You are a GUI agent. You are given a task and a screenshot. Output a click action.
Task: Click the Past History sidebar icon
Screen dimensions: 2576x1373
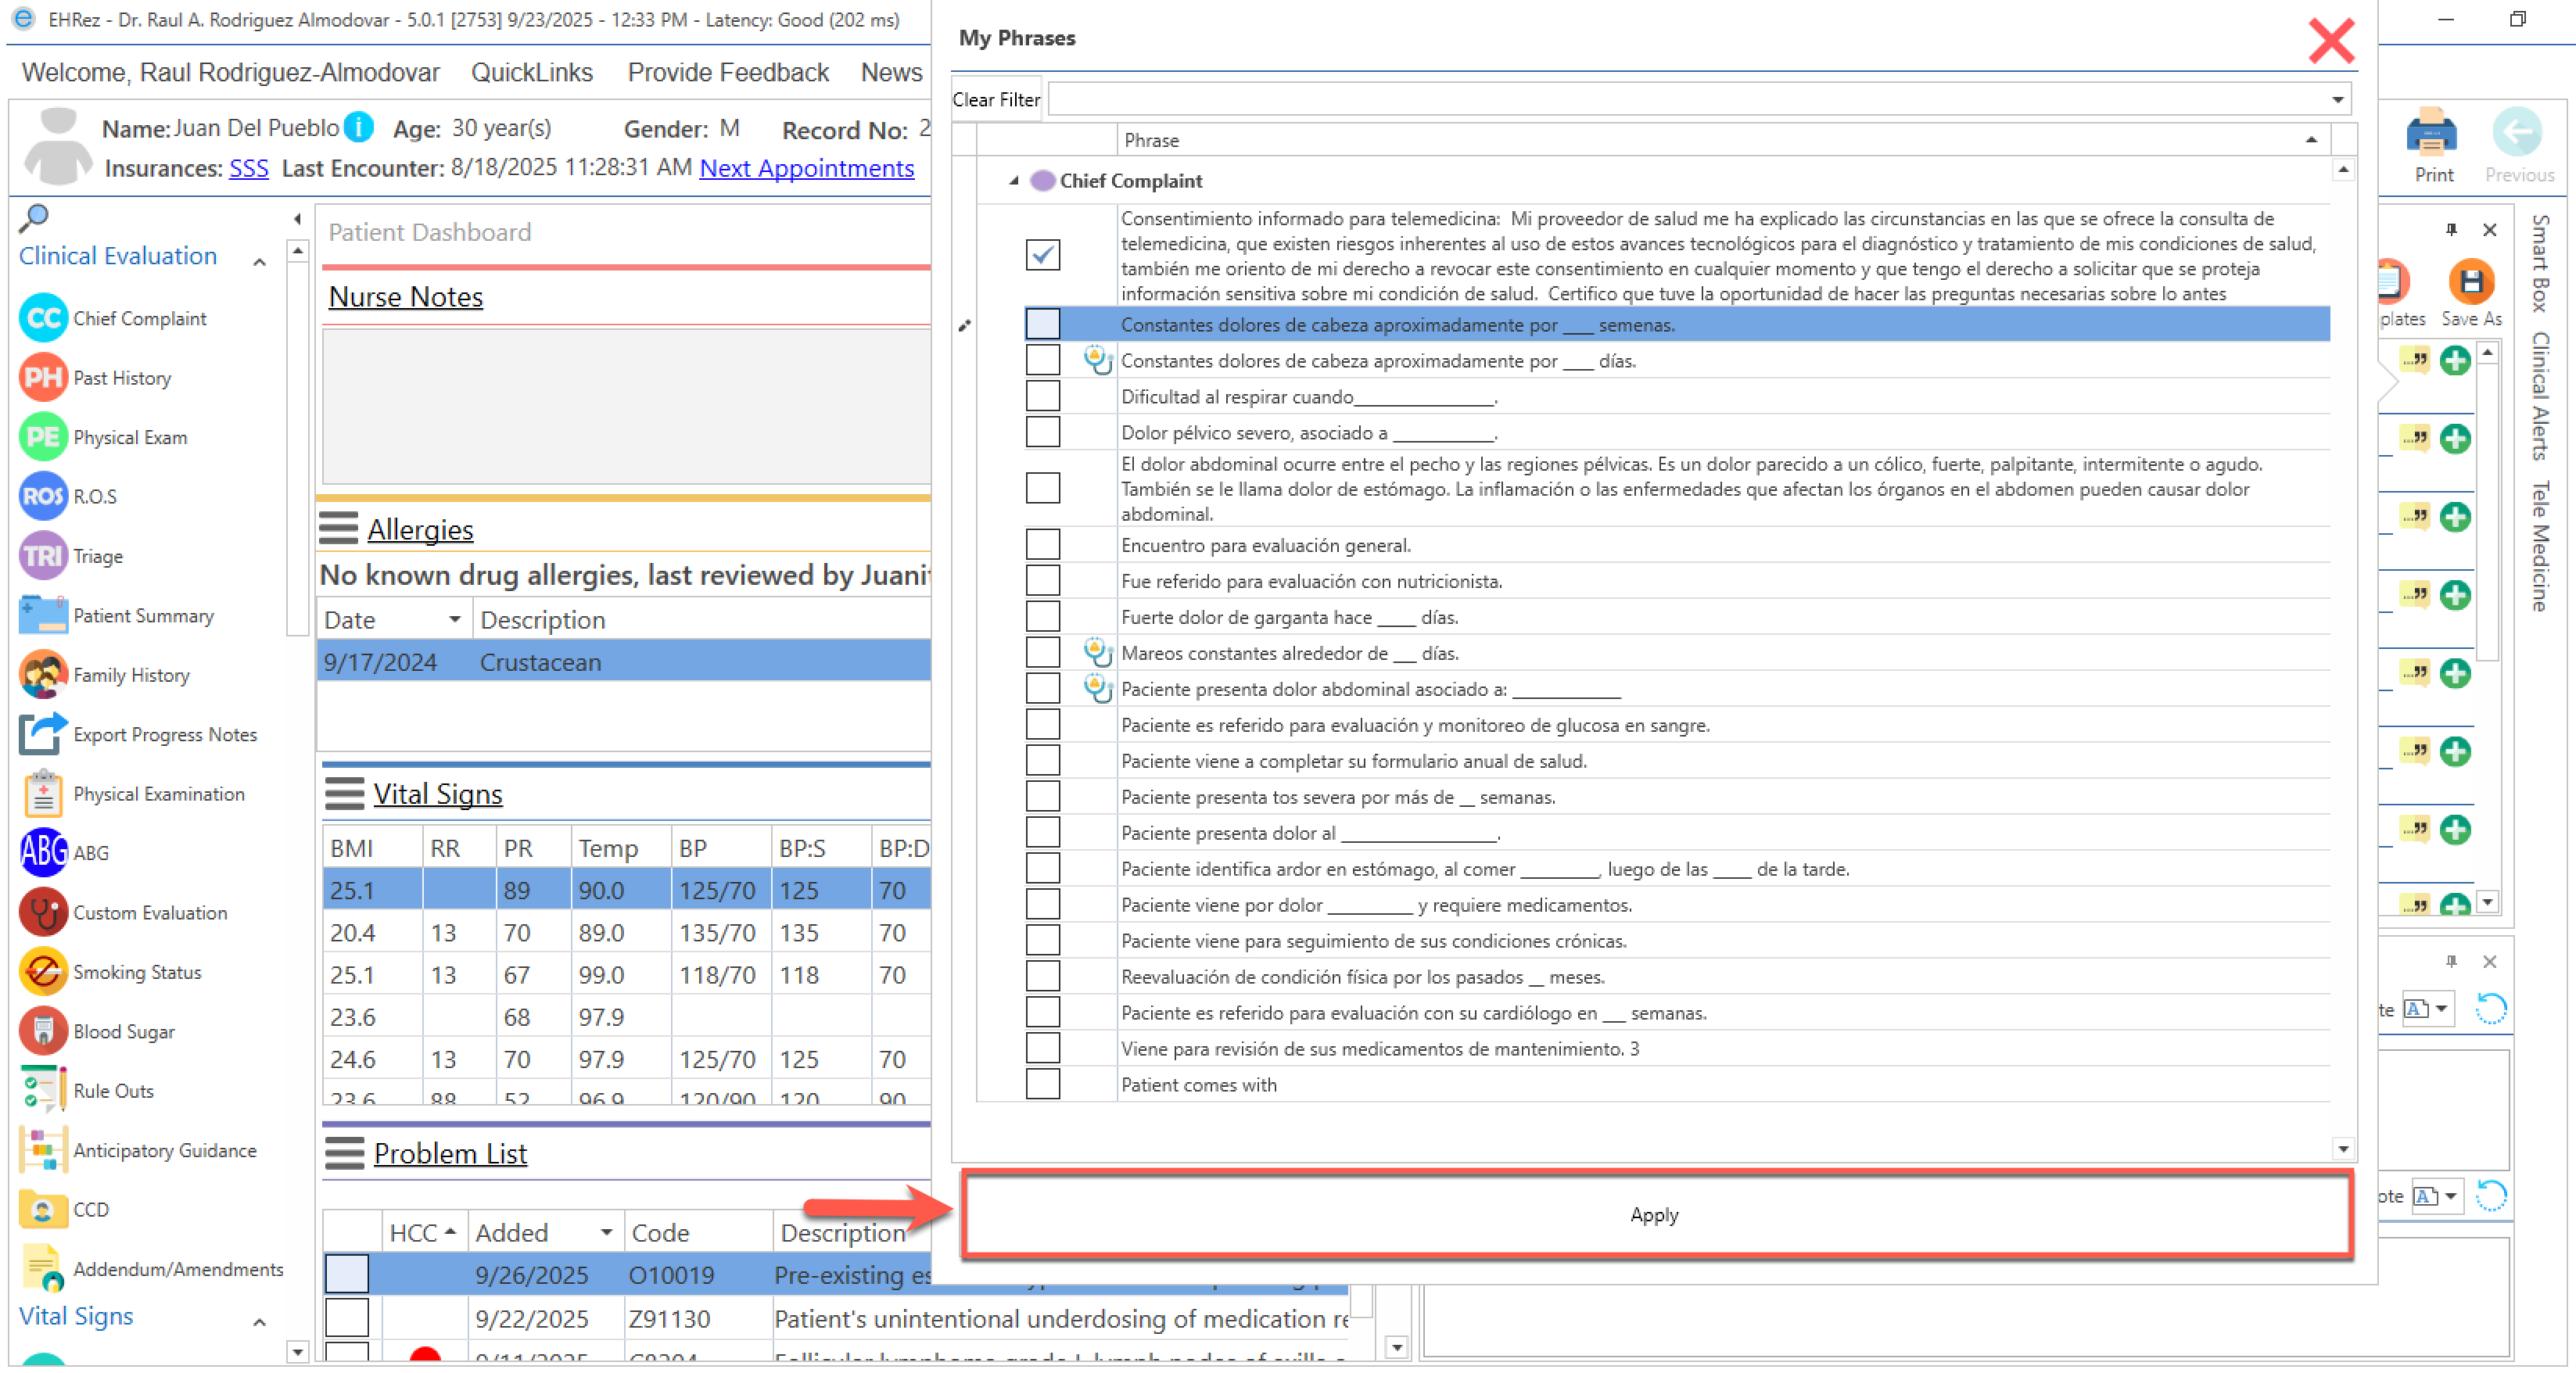point(43,378)
